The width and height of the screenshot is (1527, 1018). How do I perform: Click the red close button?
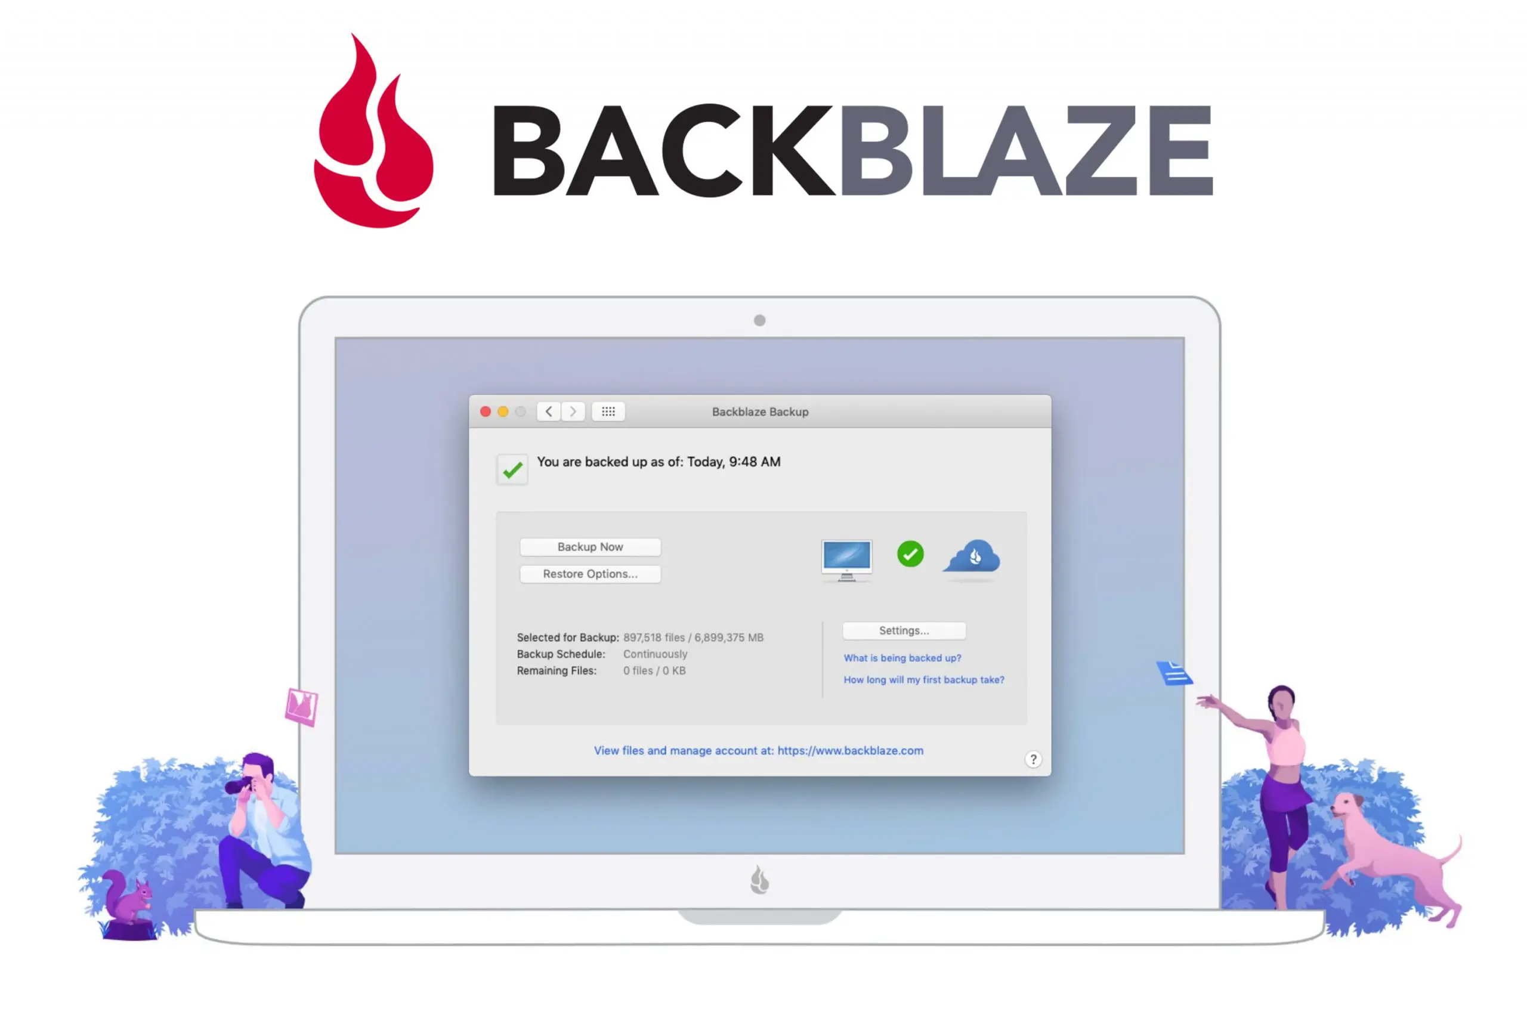click(487, 411)
